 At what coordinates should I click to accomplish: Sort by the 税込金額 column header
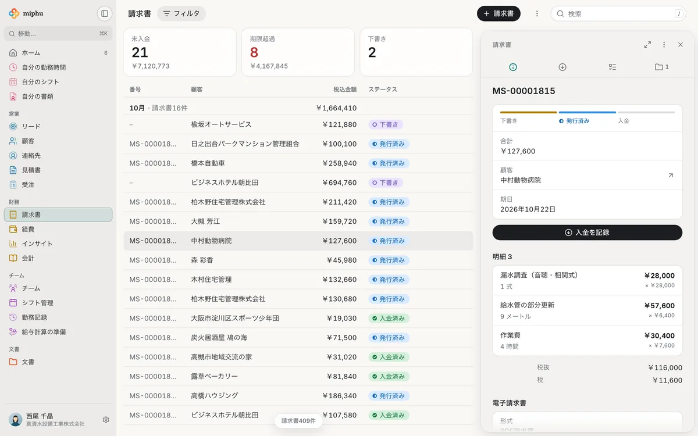coord(345,90)
